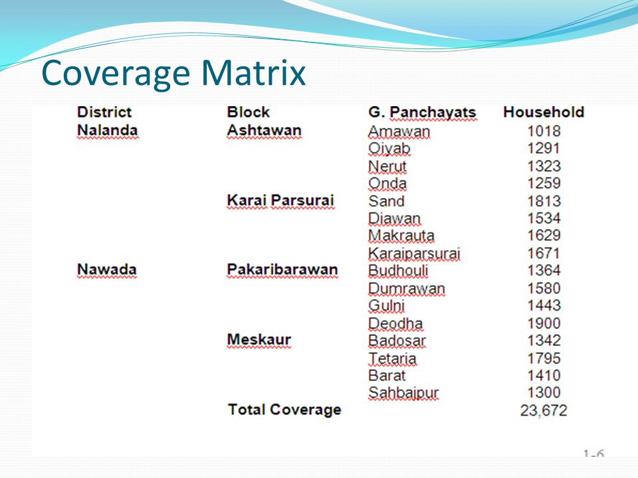Viewport: 638px width, 478px height.
Task: Click the Karaiparsurai panchayat entry
Action: pos(414,254)
